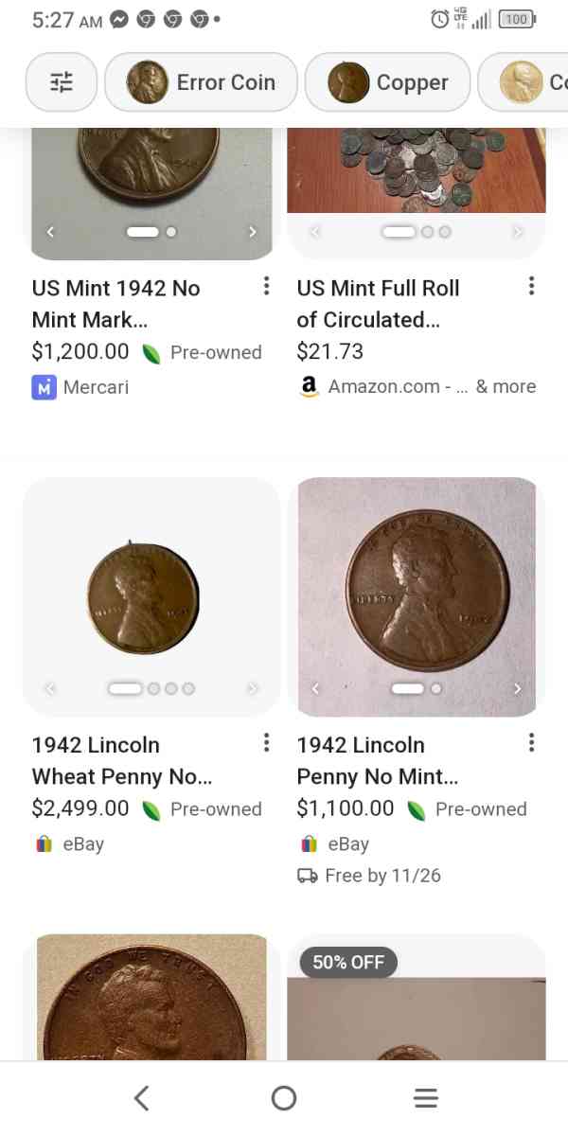The height and width of the screenshot is (1136, 568).
Task: Open Messenger from the status bar
Action: tap(120, 18)
